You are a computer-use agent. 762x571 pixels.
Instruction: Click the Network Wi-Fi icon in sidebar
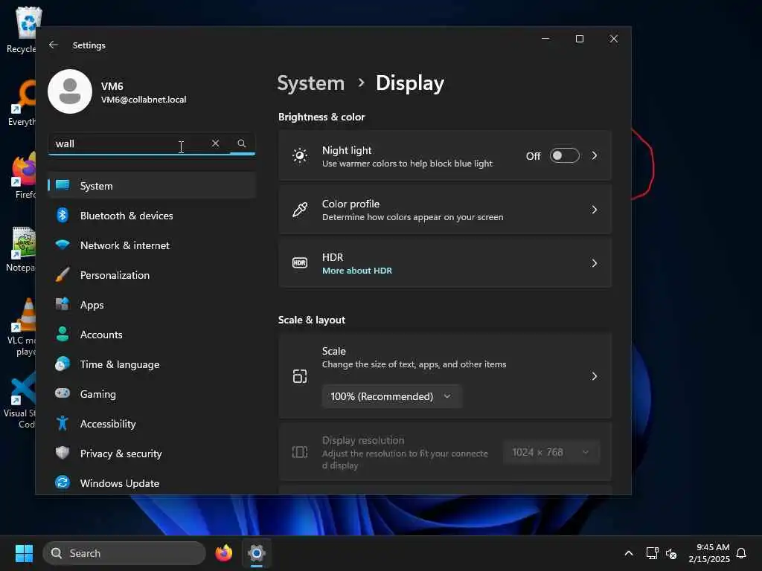click(x=63, y=245)
